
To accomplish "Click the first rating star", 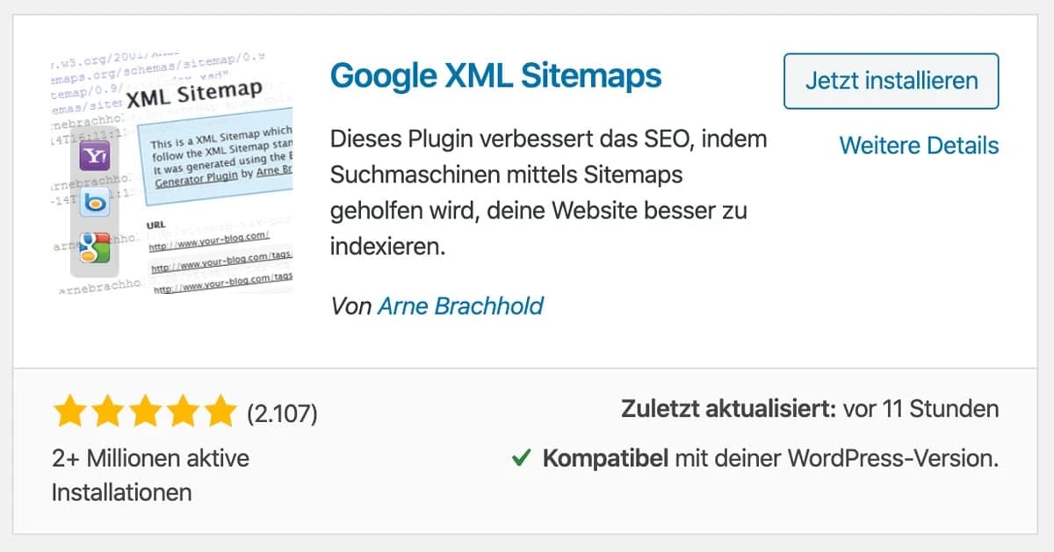I will click(x=69, y=410).
